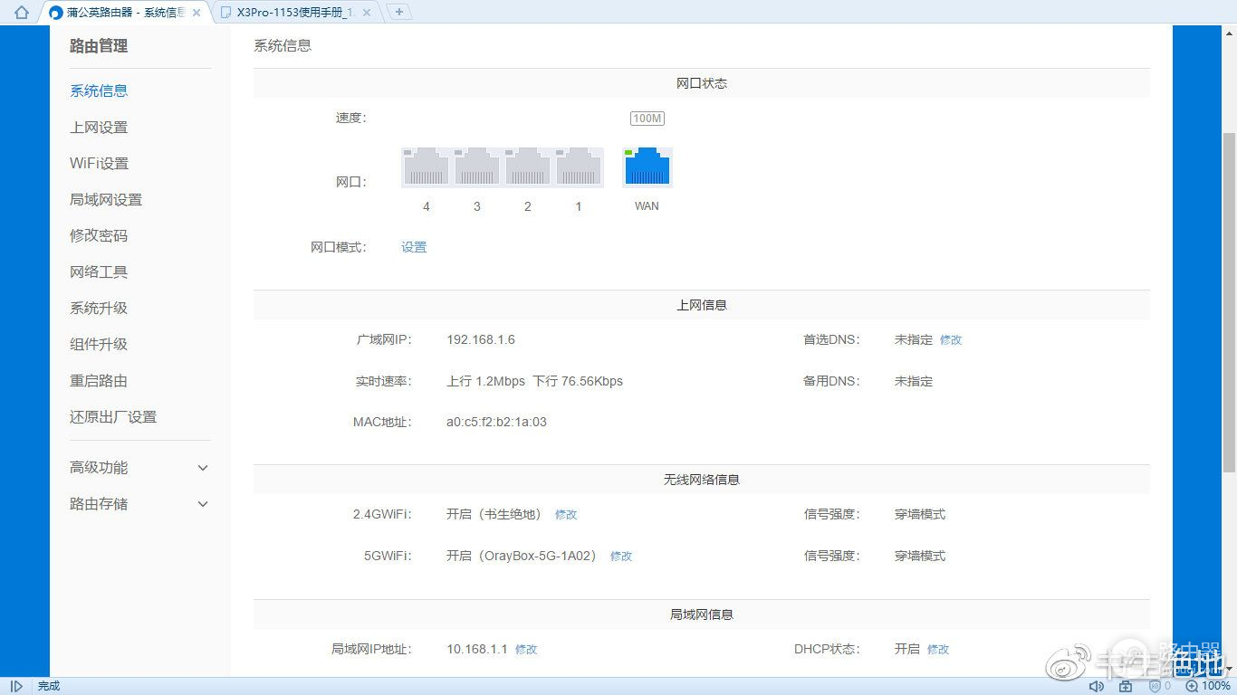This screenshot has width=1237, height=695.
Task: Click 修改 link next to DHCP状态
Action: click(x=938, y=650)
